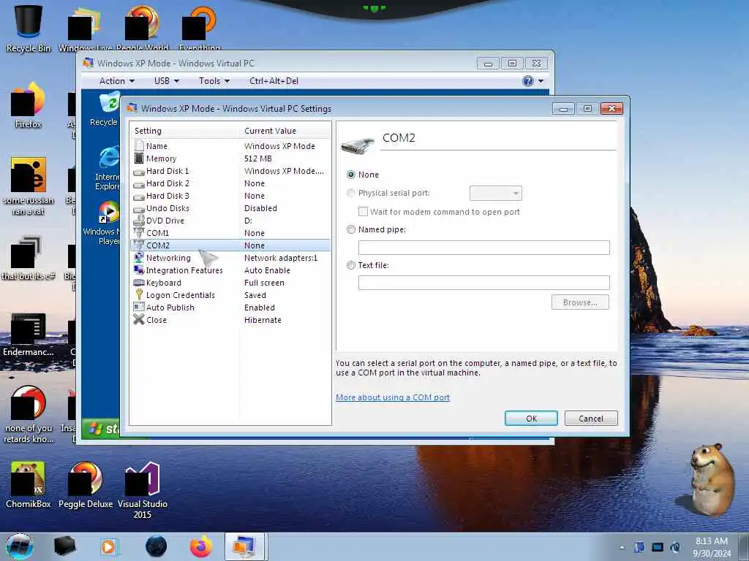Select the Name setting row icon
The width and height of the screenshot is (749, 561).
click(139, 146)
